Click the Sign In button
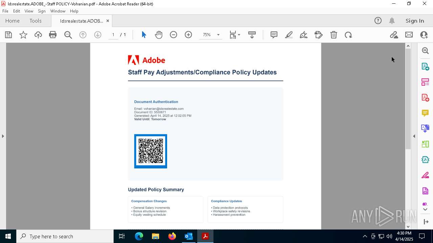Screen dimensions: 433x243 click(415, 21)
